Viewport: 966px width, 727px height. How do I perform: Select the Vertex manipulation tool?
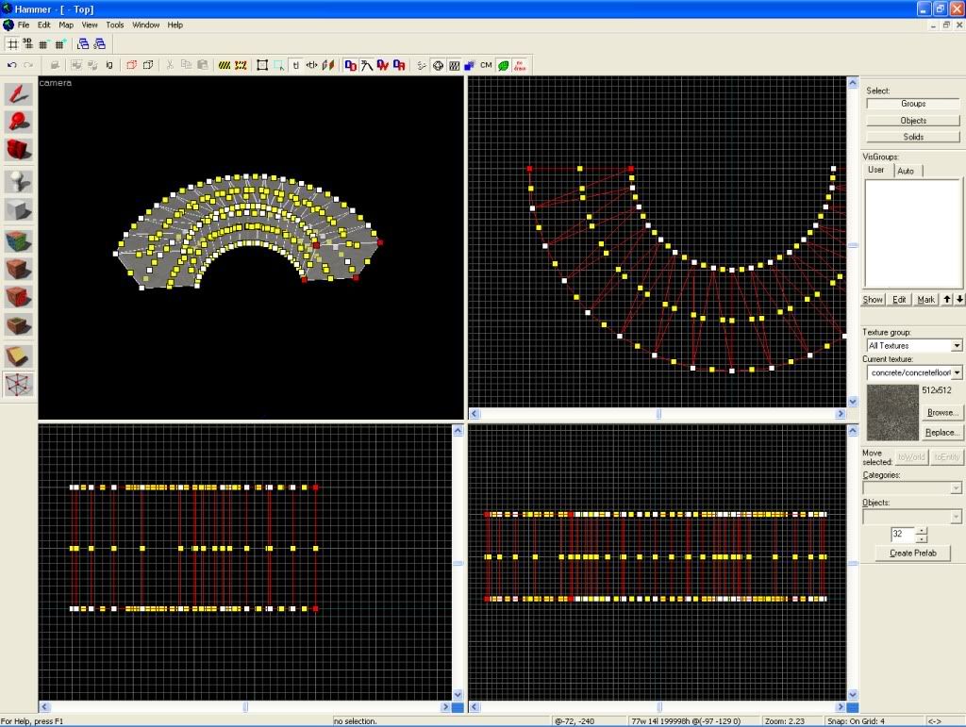pyautogui.click(x=19, y=385)
